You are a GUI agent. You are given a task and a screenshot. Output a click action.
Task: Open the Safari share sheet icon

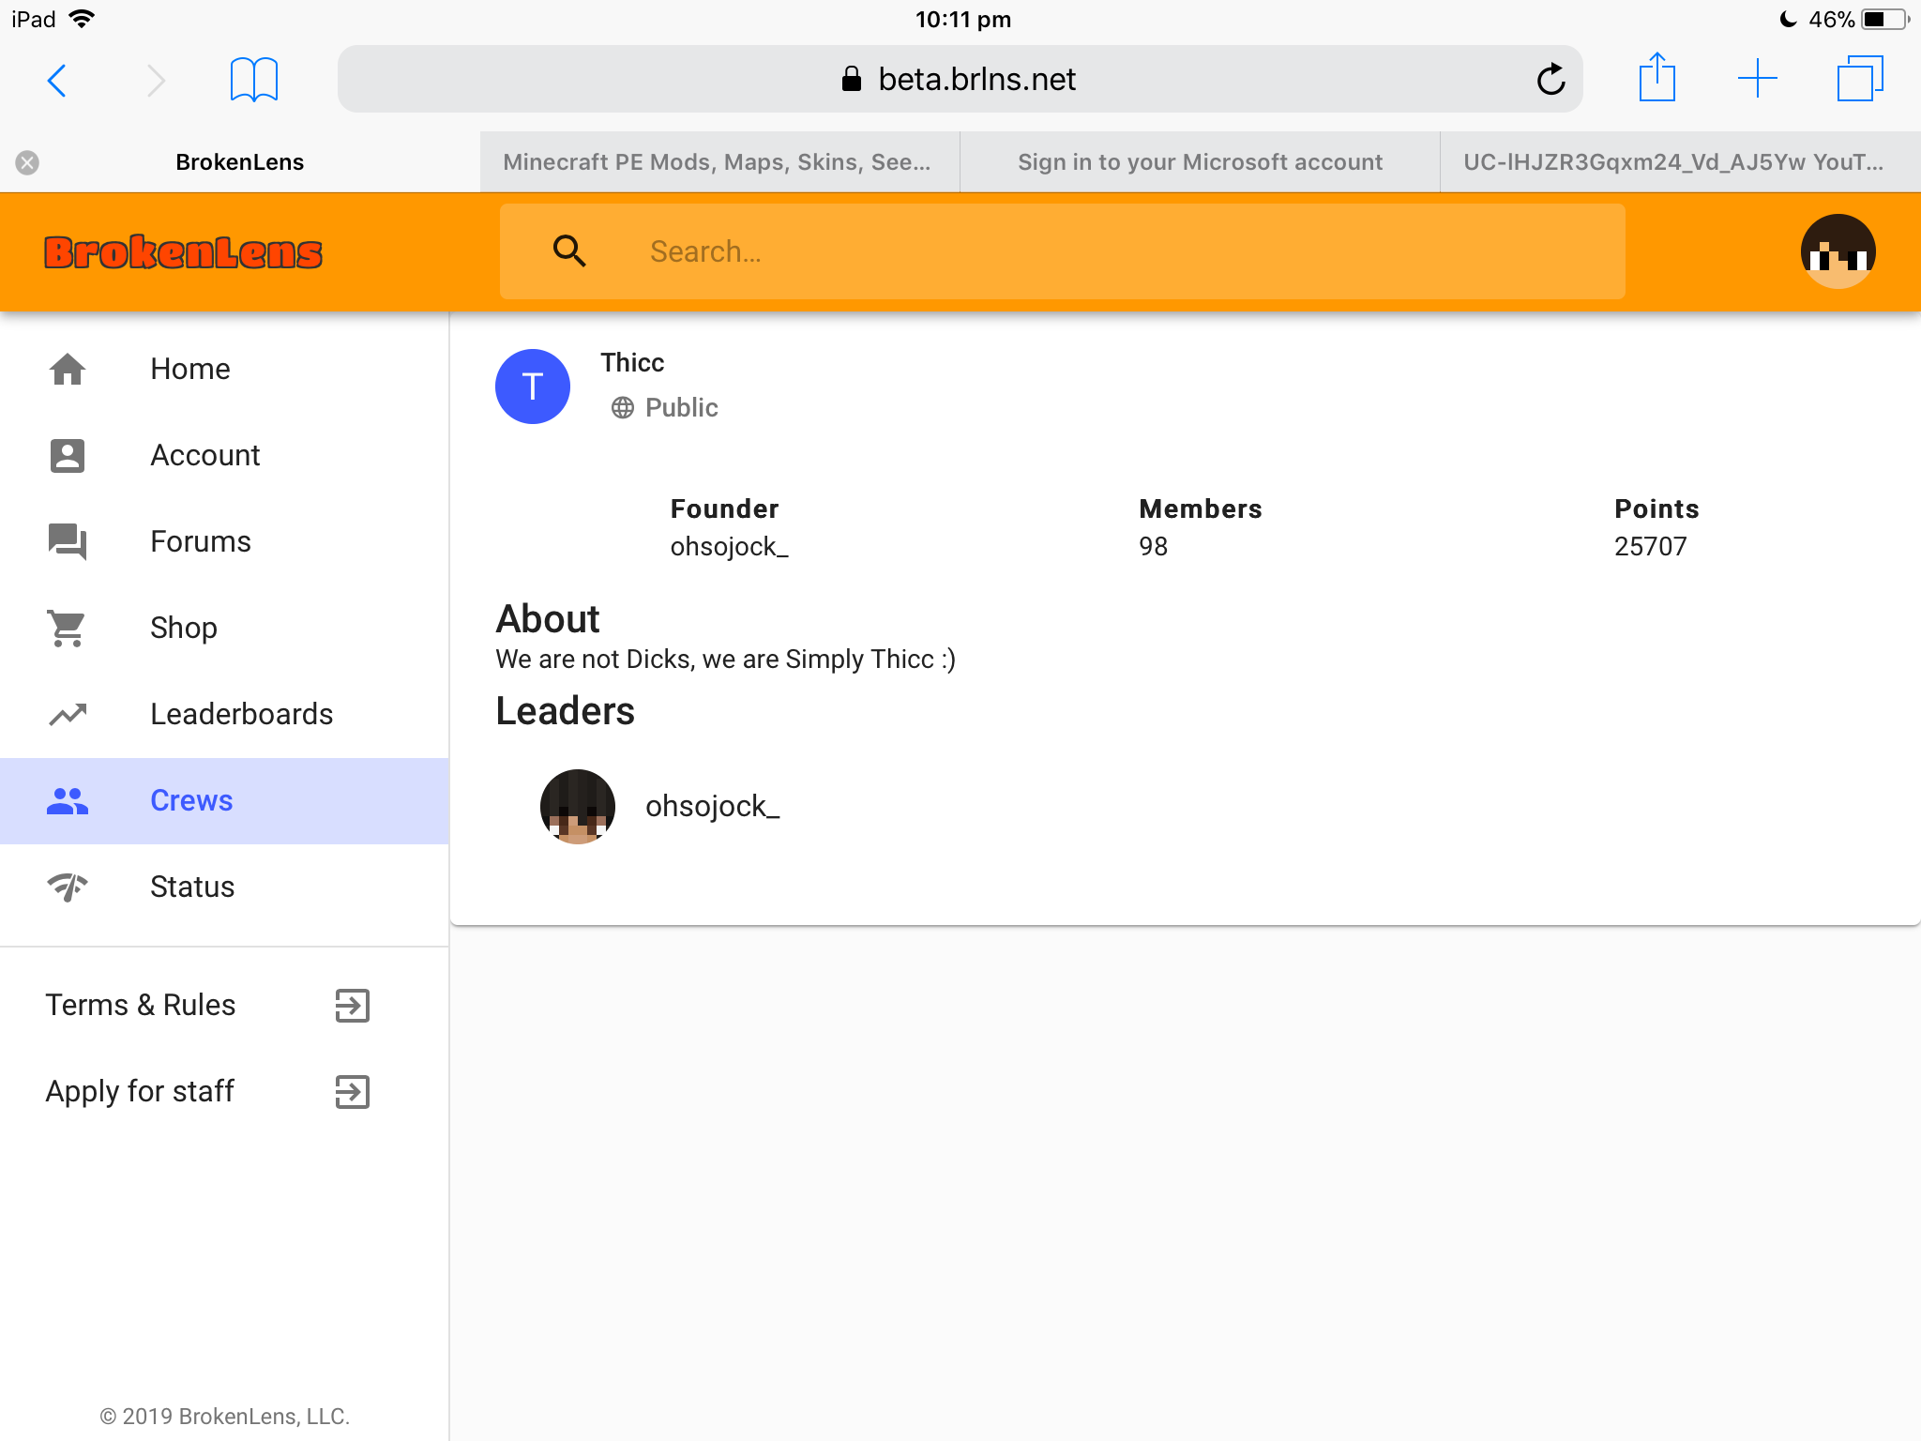[1657, 78]
